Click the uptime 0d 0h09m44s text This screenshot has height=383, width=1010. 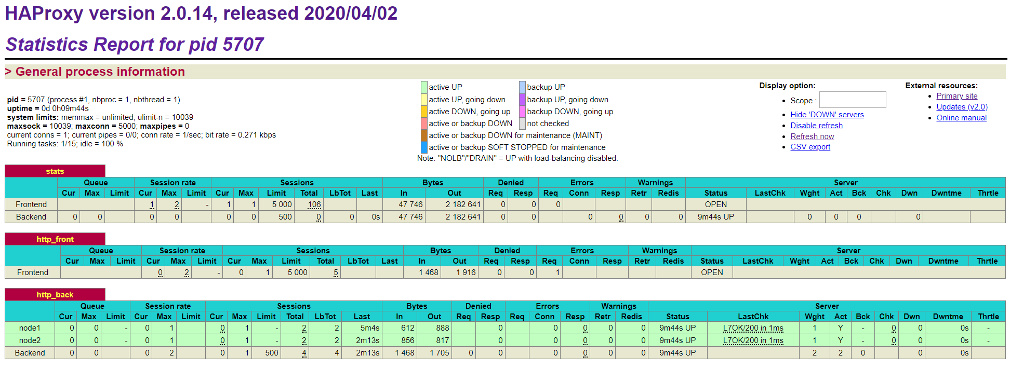click(48, 108)
